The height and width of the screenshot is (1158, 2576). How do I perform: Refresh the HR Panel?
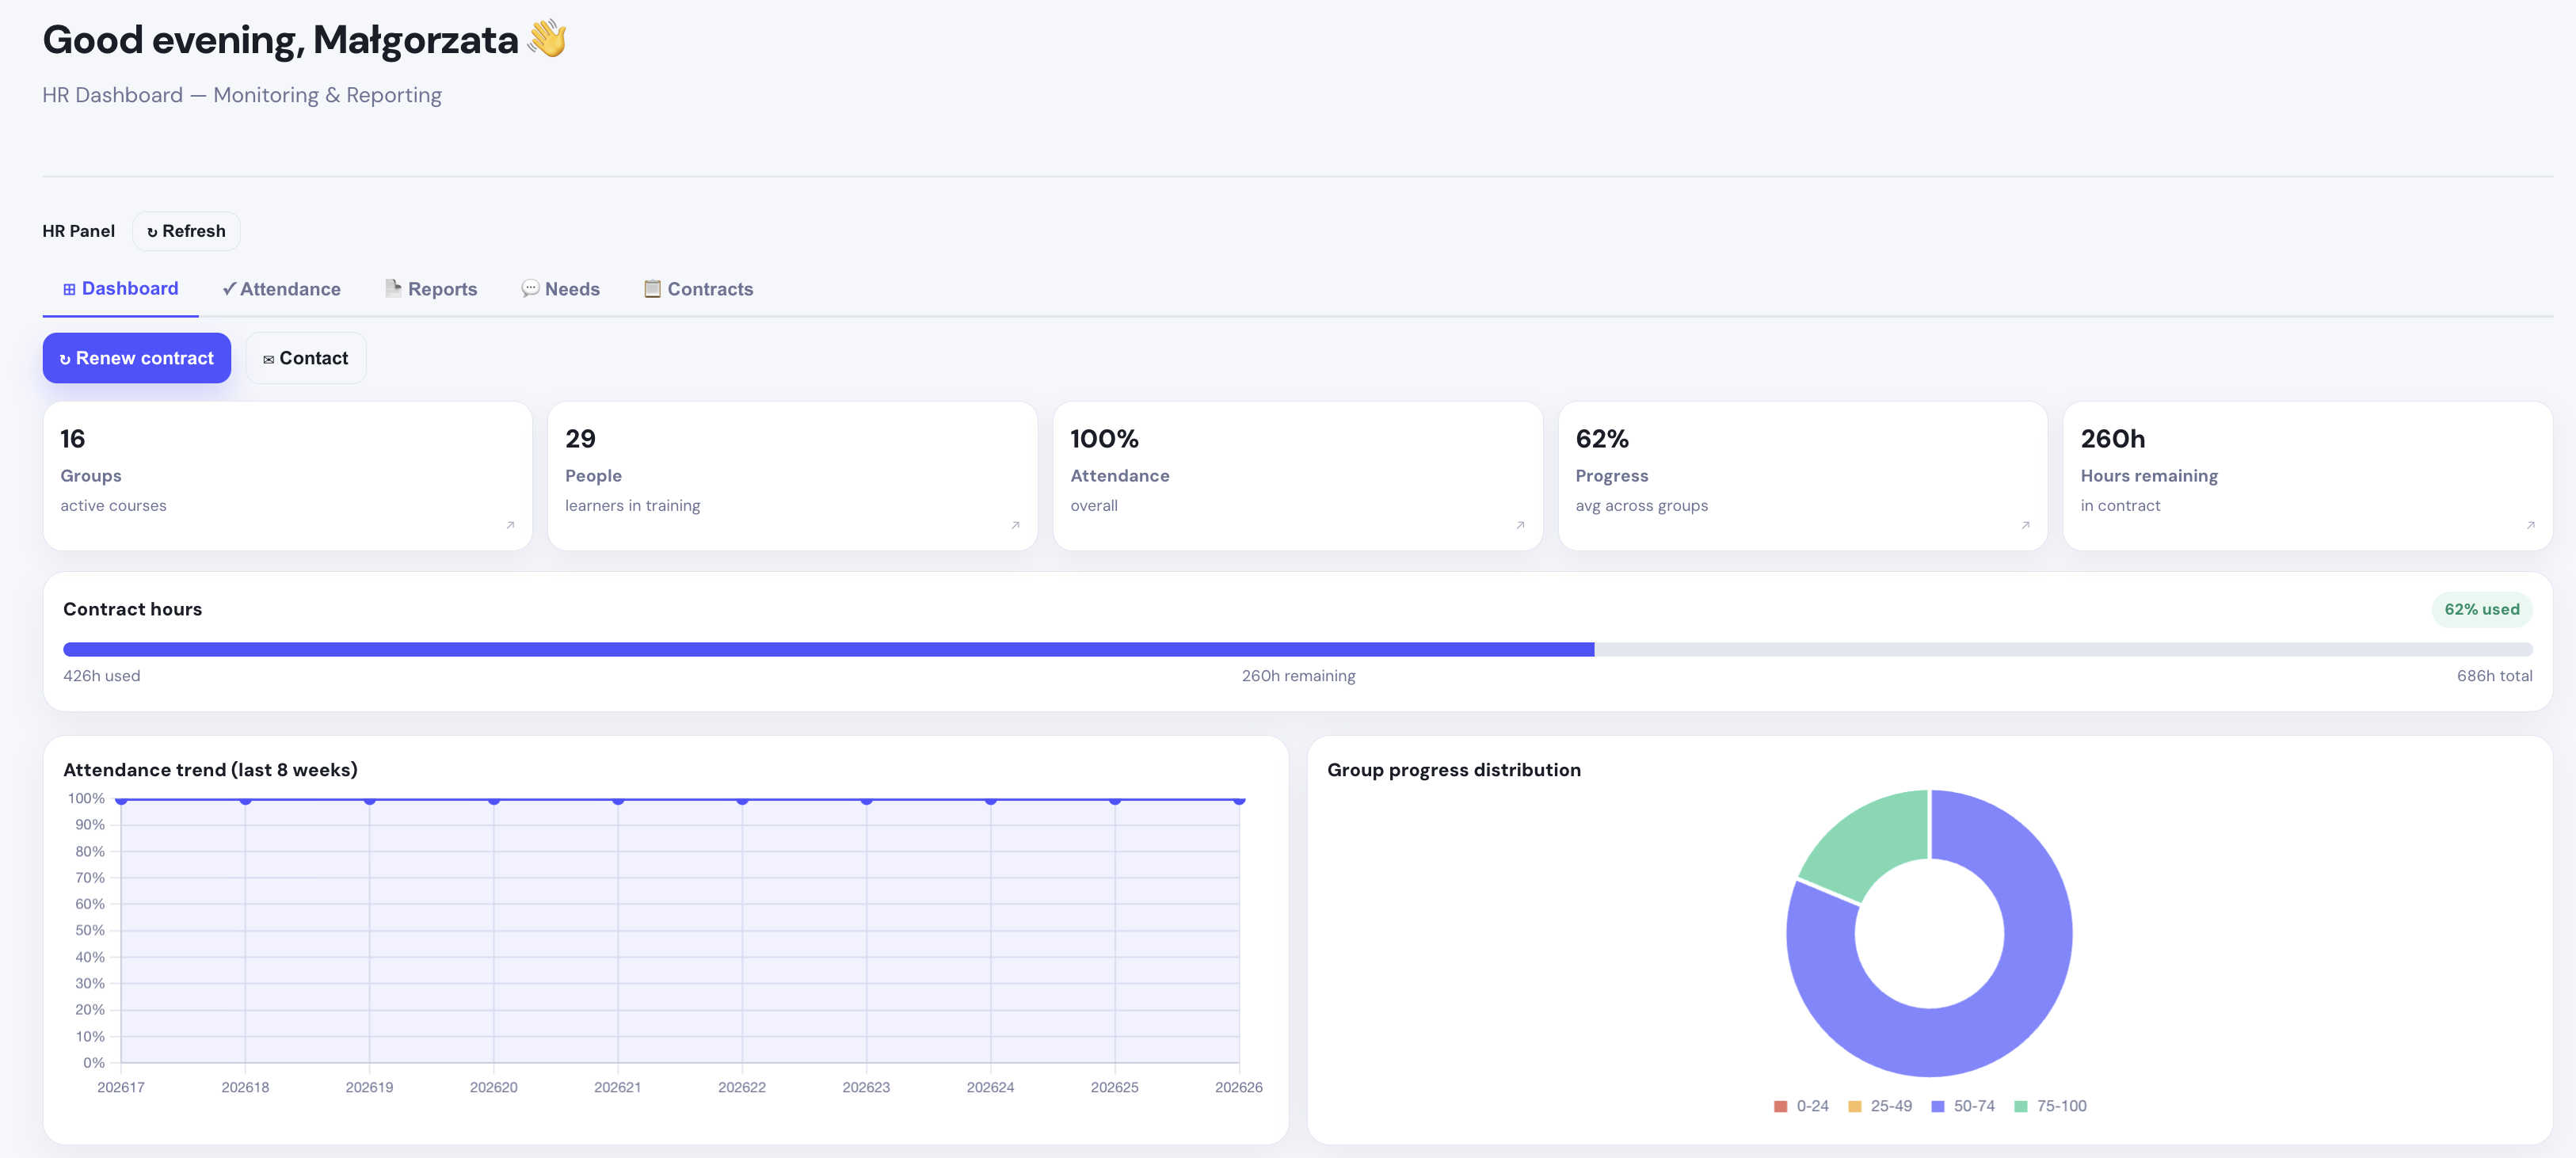click(186, 231)
